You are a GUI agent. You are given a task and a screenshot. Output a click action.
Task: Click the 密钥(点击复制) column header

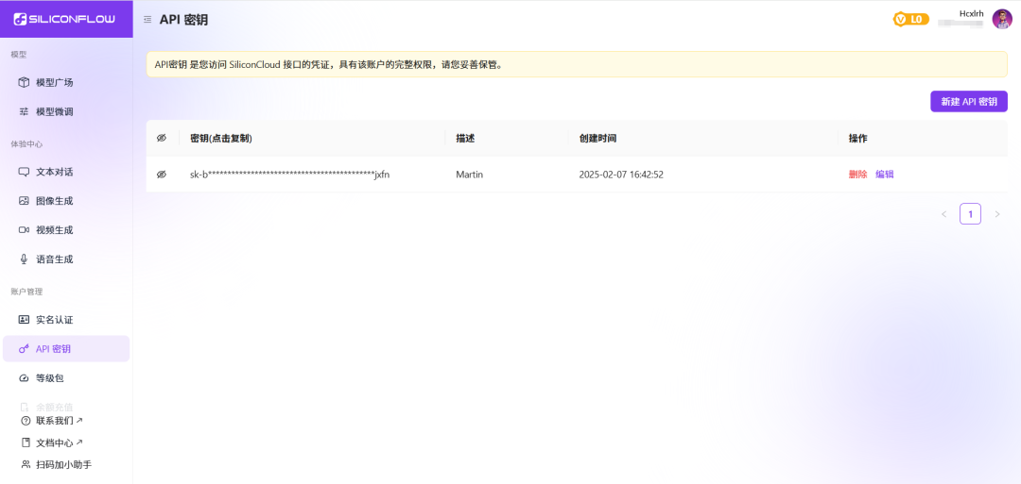220,139
